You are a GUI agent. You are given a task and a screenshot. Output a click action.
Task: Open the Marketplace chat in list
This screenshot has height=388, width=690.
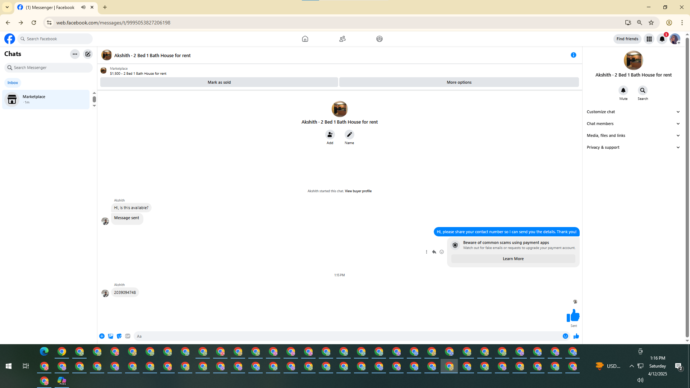(46, 100)
